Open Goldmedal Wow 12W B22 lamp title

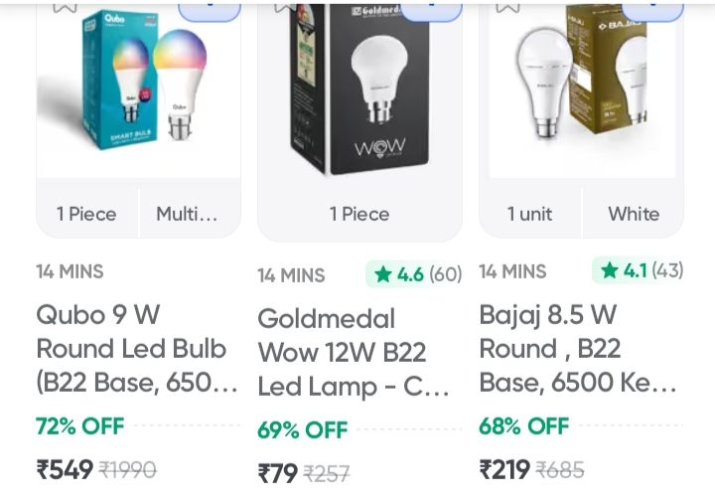354,353
